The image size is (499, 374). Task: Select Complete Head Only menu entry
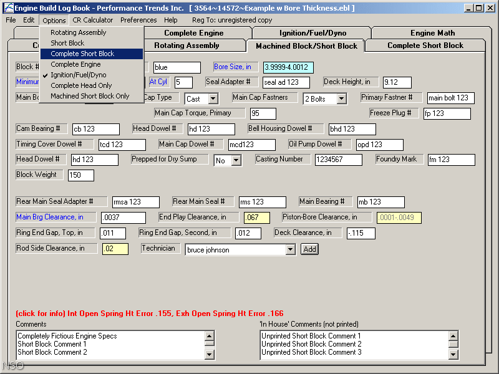click(x=92, y=85)
